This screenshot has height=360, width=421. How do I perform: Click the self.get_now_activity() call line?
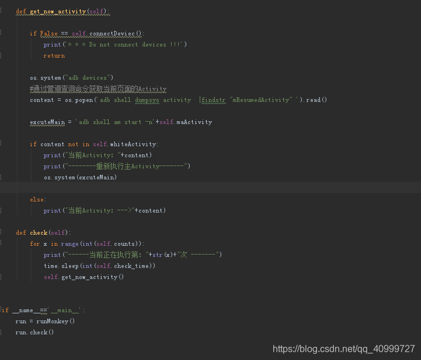tap(83, 277)
